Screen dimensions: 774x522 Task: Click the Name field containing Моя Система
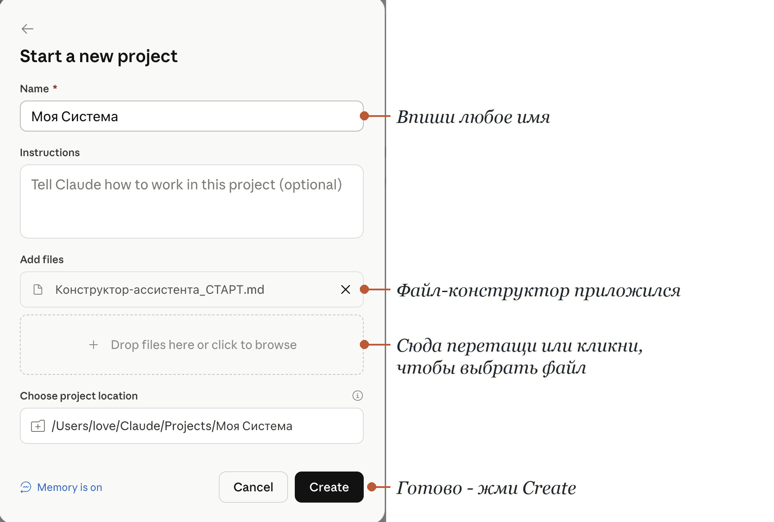(x=192, y=116)
